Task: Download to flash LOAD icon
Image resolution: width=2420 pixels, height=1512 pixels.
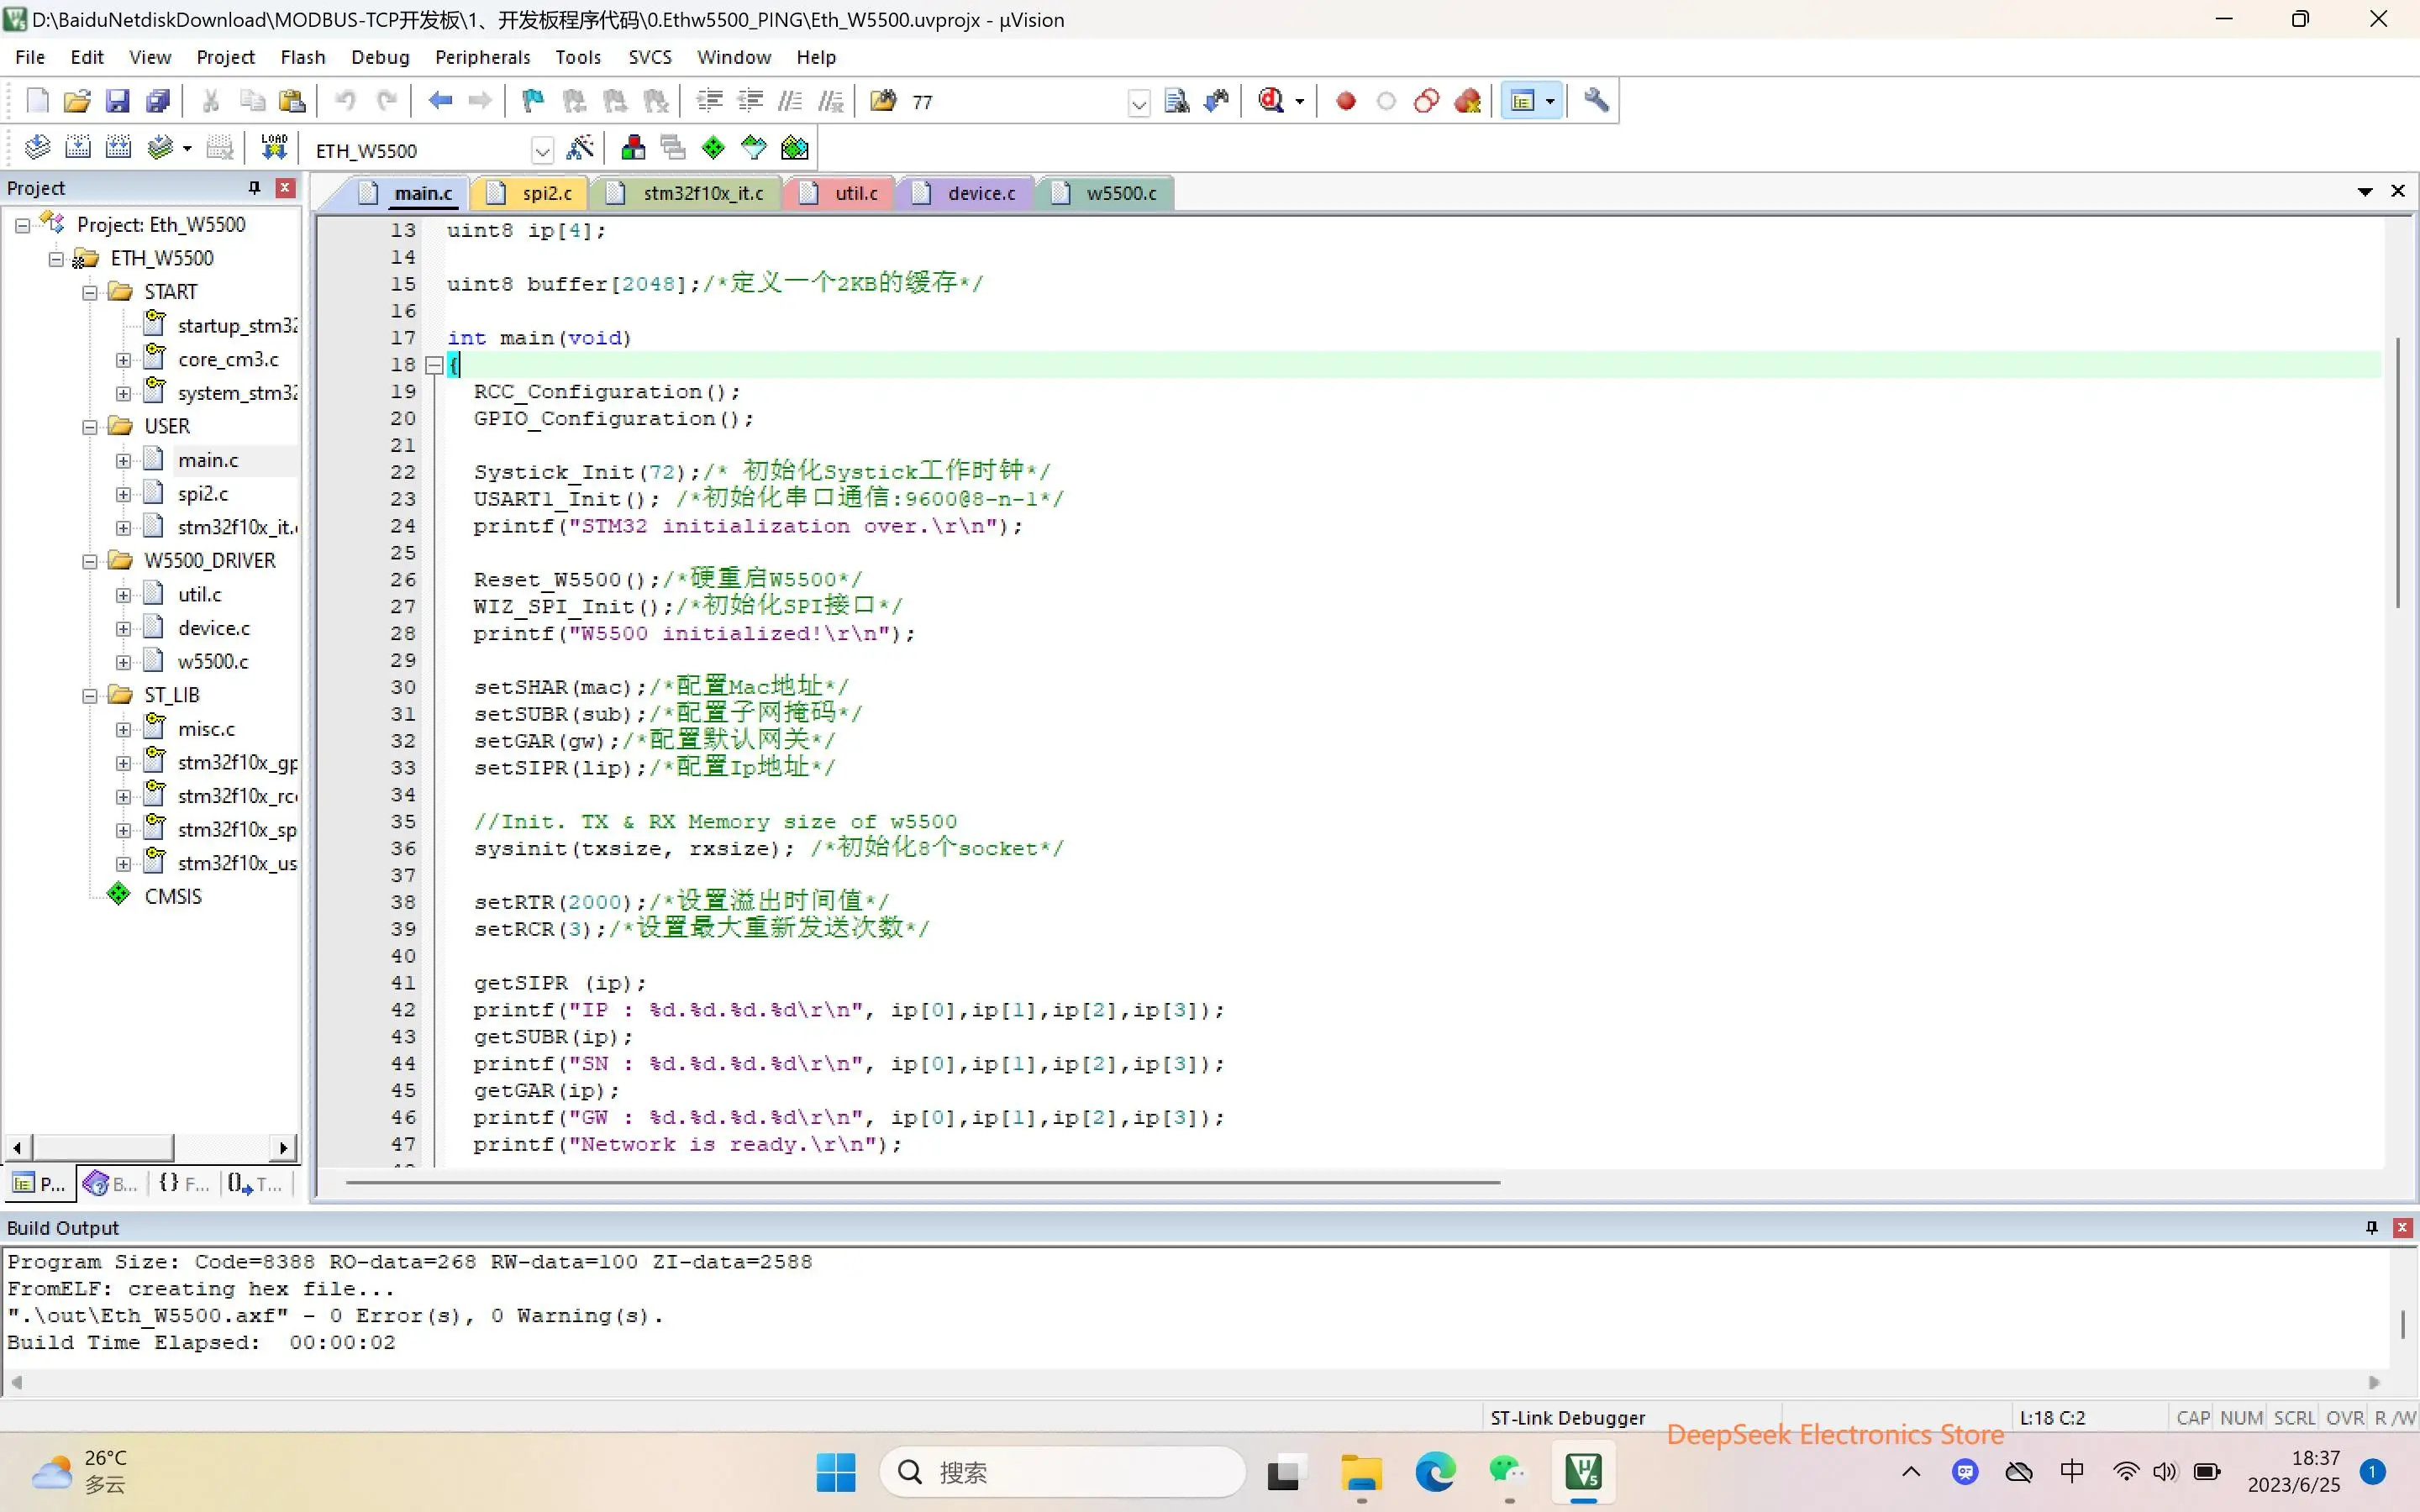Action: pyautogui.click(x=273, y=149)
